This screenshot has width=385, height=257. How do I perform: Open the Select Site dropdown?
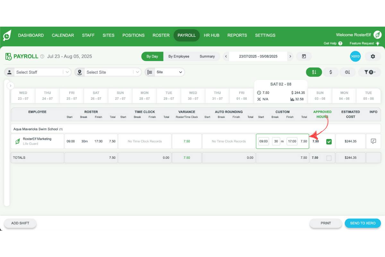(x=108, y=72)
